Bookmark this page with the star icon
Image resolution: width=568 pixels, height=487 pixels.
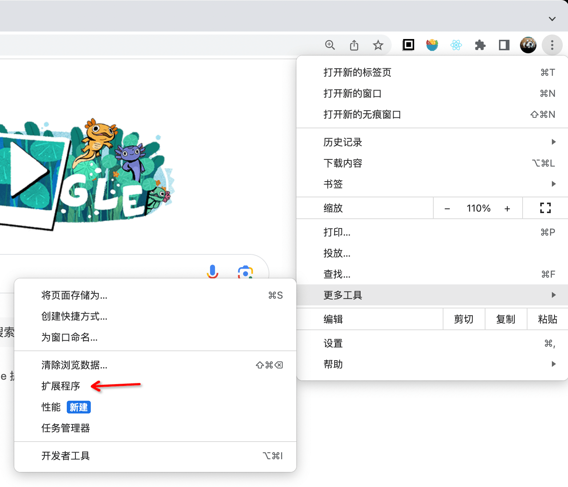click(378, 45)
